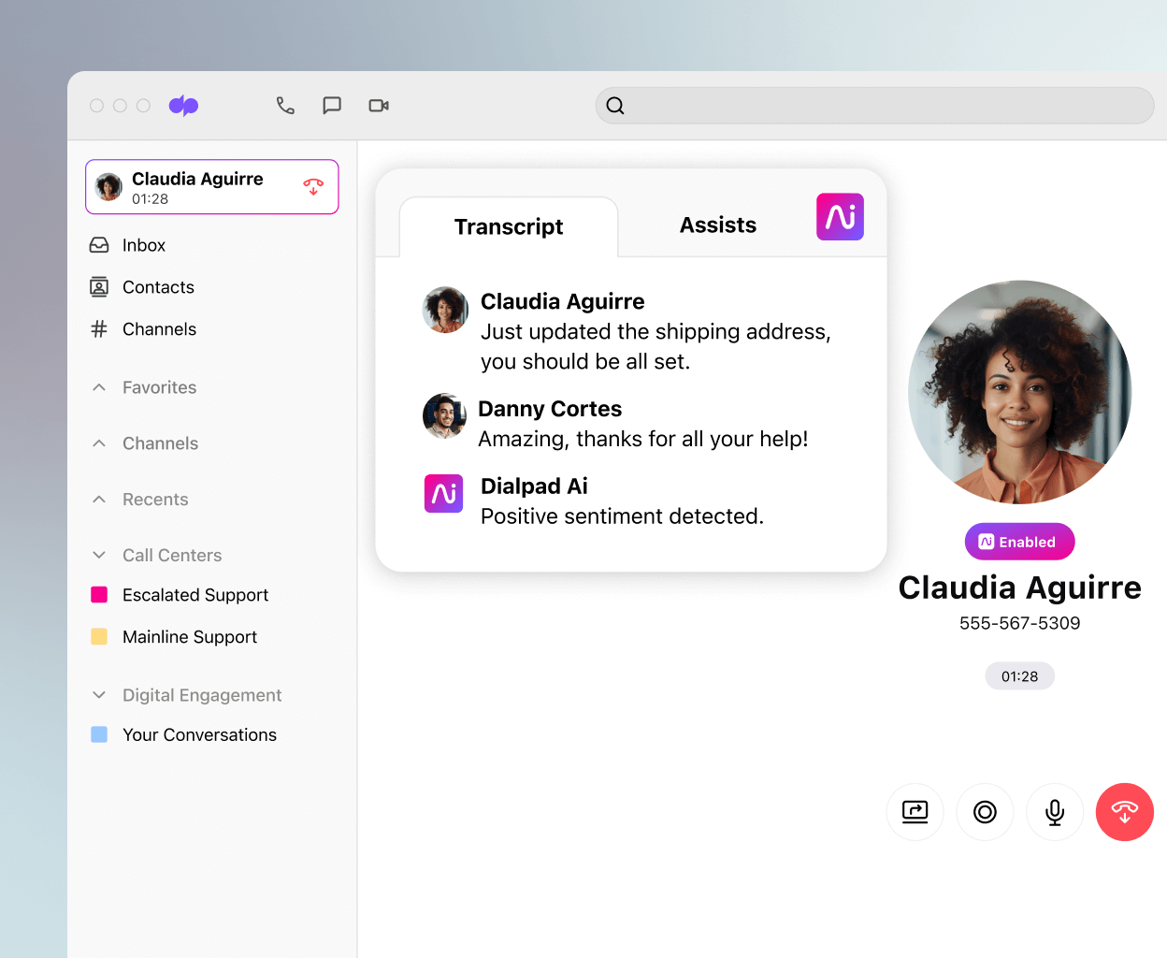Viewport: 1167px width, 958px height.
Task: Open the transfer call button
Action: [x=915, y=812]
